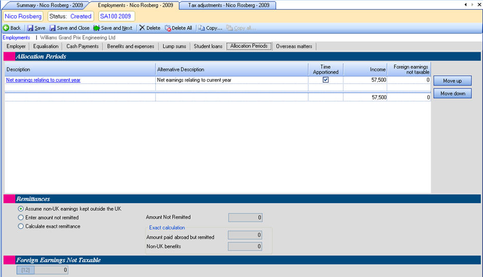483x277 pixels.
Task: Open the Equalisation tab
Action: [x=45, y=46]
